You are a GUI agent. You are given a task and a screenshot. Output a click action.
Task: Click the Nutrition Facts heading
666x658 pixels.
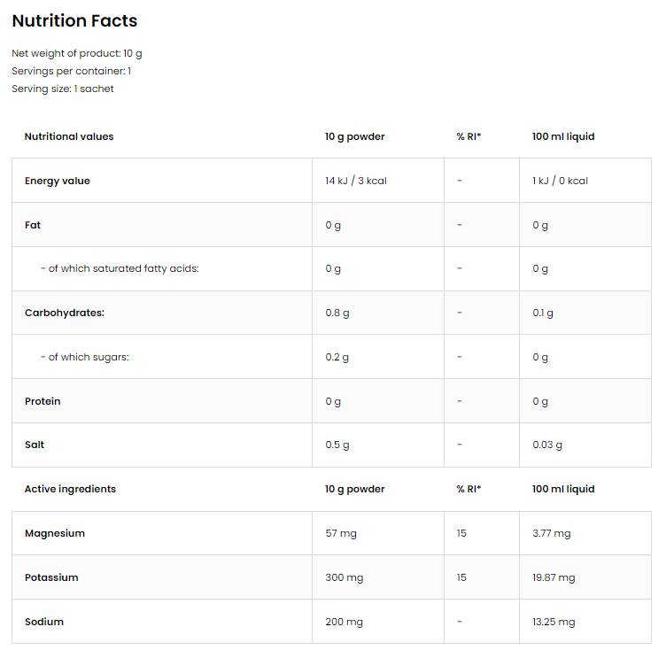pyautogui.click(x=74, y=20)
